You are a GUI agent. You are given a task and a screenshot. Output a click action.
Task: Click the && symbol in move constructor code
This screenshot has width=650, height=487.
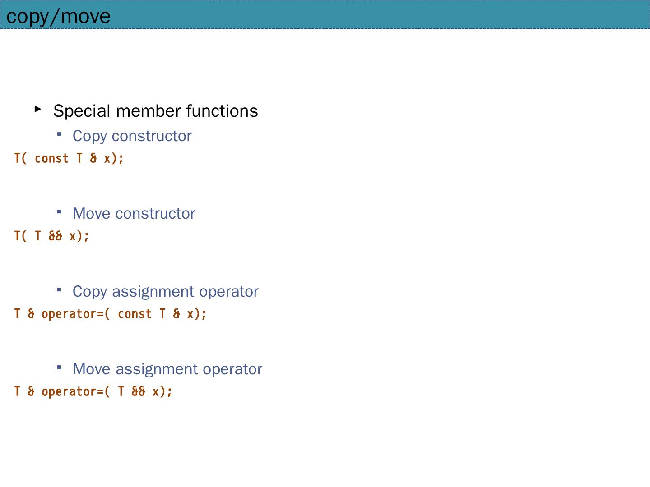click(x=55, y=236)
